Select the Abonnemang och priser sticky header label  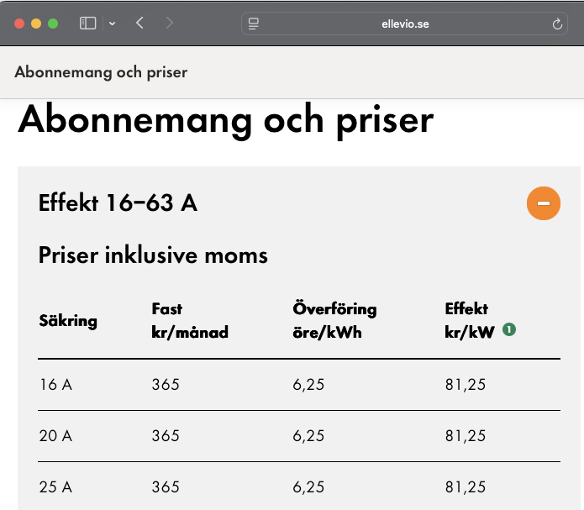pos(101,71)
